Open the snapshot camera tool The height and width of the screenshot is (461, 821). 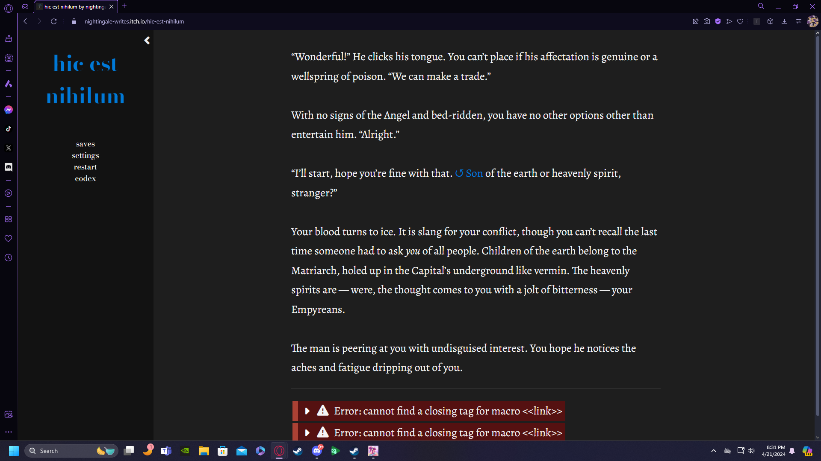(707, 21)
